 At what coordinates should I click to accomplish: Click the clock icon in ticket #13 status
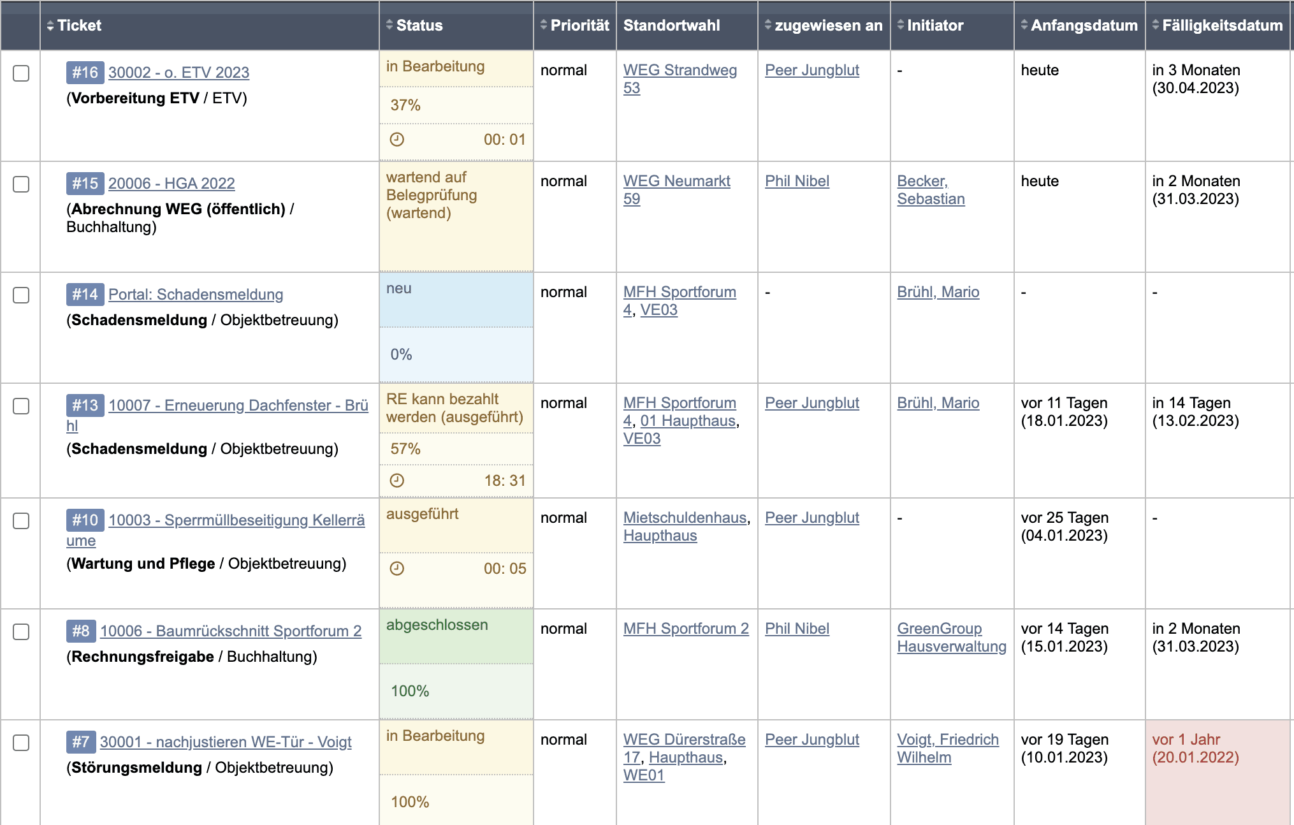[x=396, y=480]
